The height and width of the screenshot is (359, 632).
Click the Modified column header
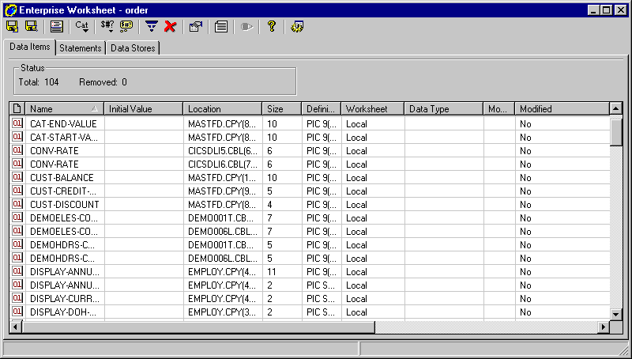pyautogui.click(x=562, y=109)
